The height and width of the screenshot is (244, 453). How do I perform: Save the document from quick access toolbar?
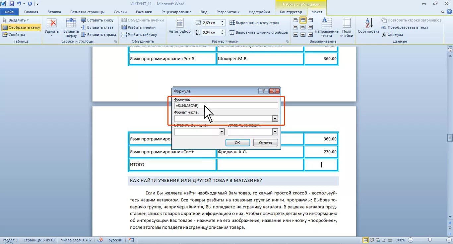pyautogui.click(x=12, y=4)
